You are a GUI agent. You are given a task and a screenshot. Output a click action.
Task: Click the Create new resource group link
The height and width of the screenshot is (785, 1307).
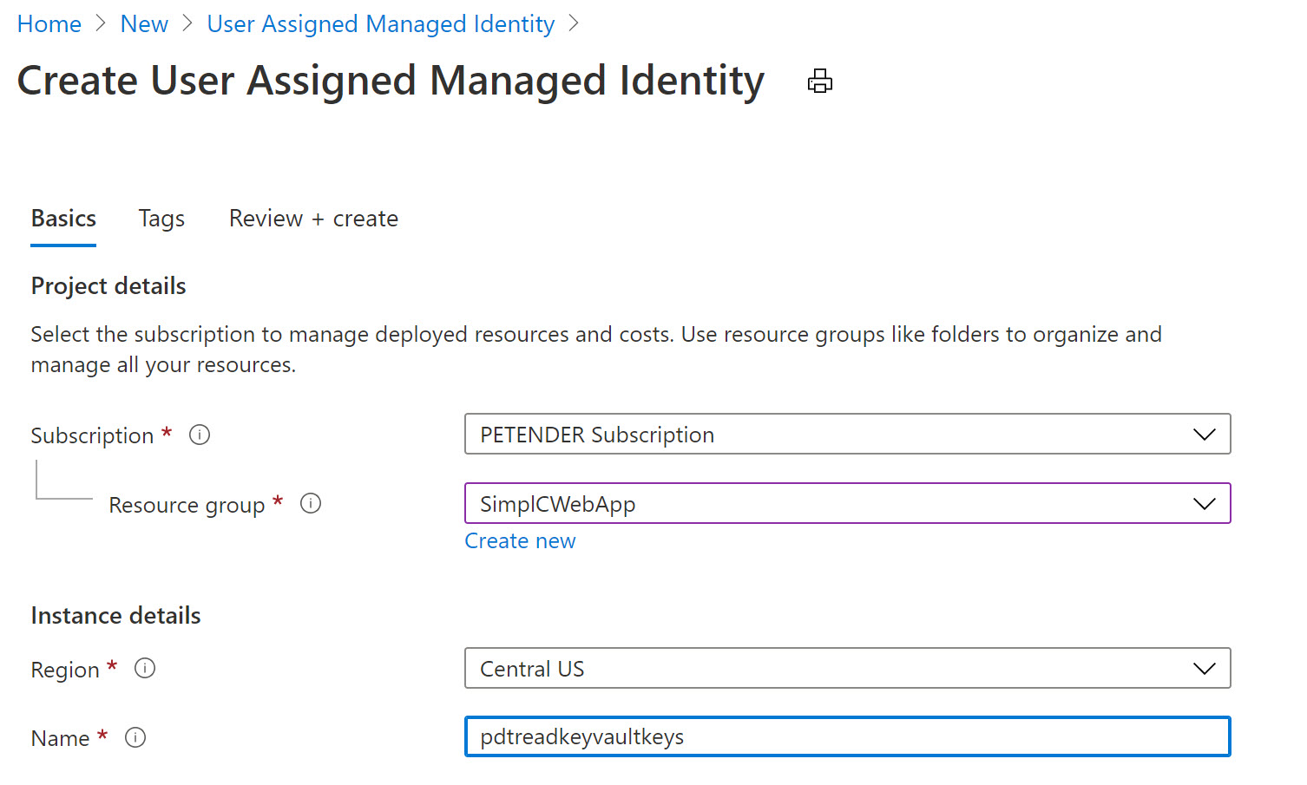pyautogui.click(x=520, y=541)
